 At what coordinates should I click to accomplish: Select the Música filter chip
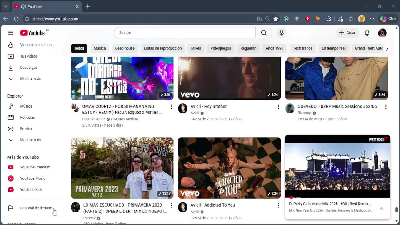[100, 48]
